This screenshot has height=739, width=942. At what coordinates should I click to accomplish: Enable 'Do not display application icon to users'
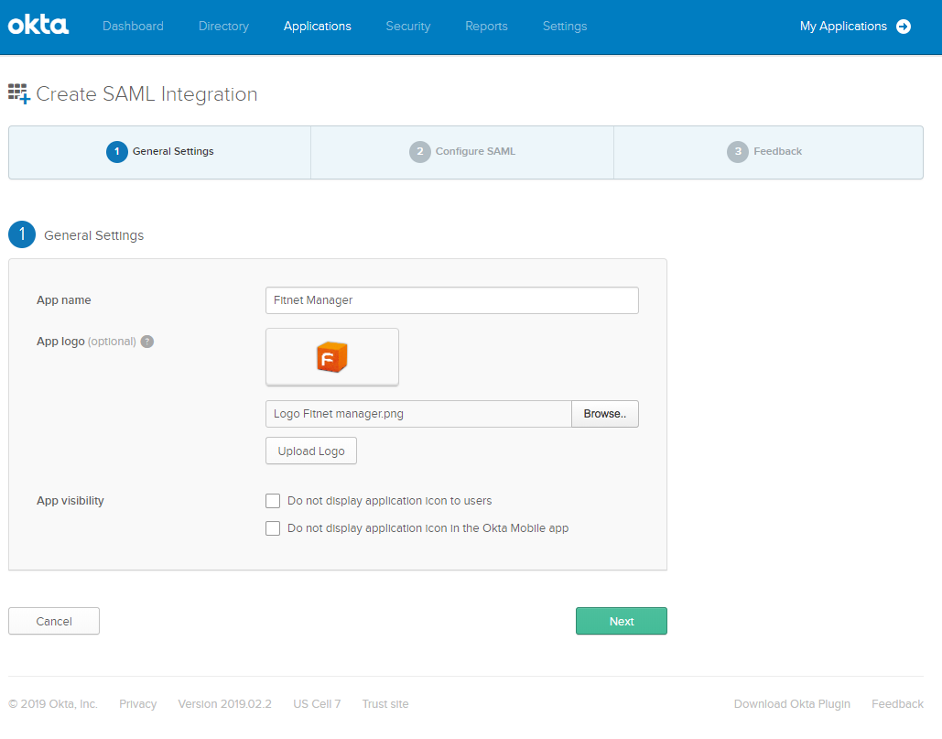273,501
